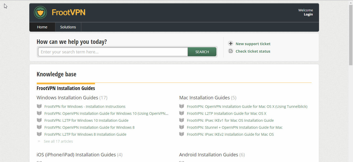The image size is (353, 162).
Task: Click the Knowledge base heading
Action: [x=56, y=74]
